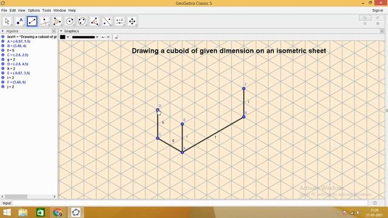Toggle visibility of point A

point(3,41)
